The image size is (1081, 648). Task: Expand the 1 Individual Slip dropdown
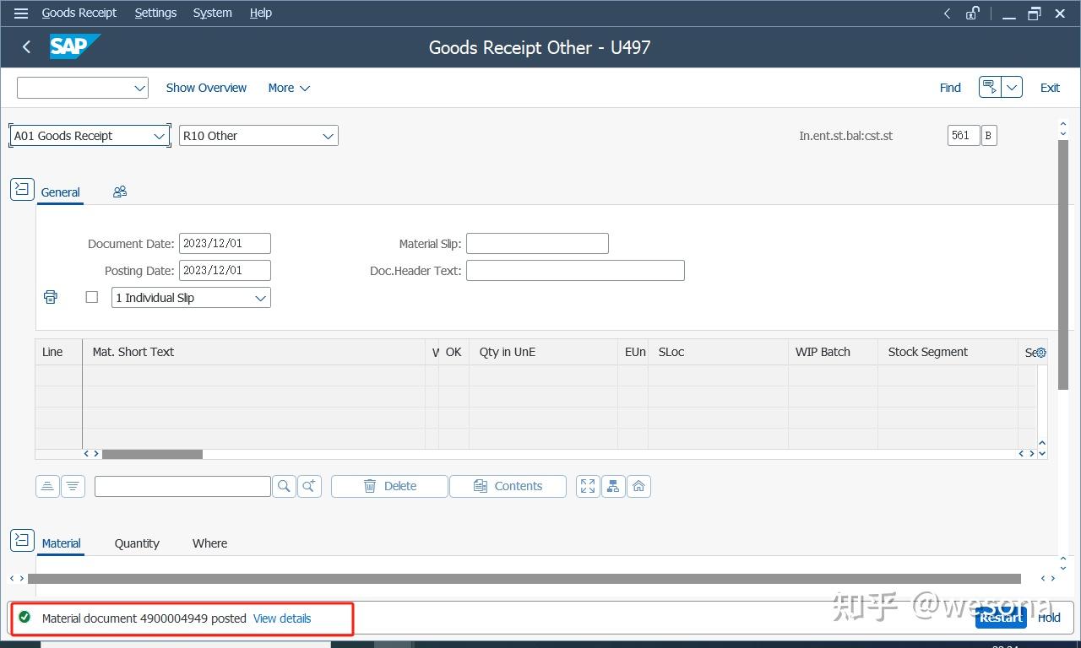tap(260, 297)
